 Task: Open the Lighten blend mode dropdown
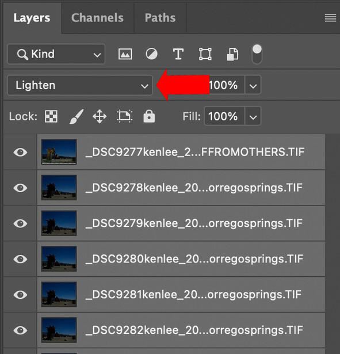tap(80, 85)
